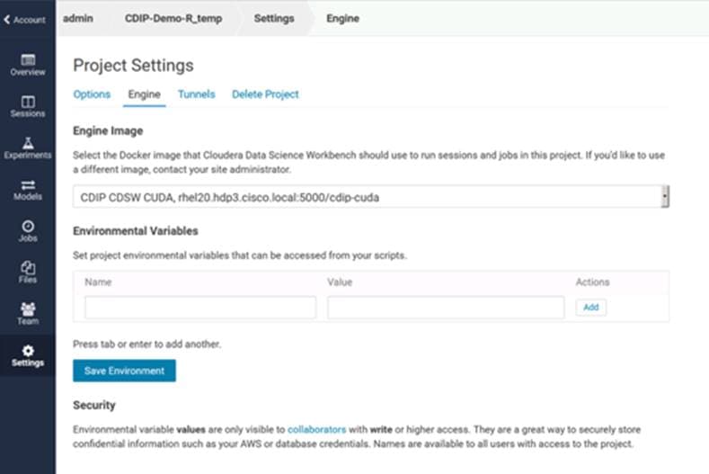
Task: Click the Add button
Action: tap(591, 308)
